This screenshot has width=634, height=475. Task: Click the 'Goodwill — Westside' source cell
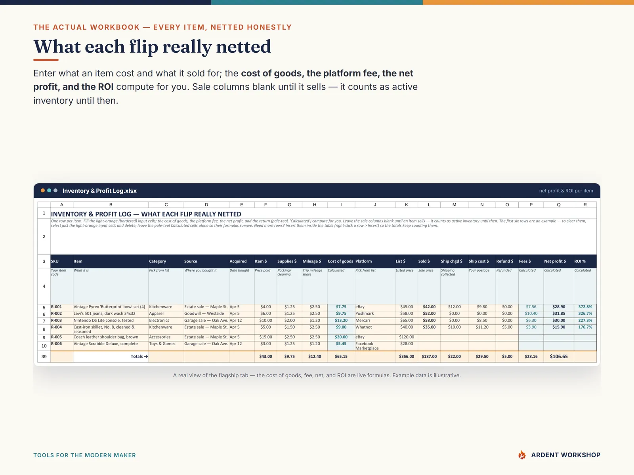pyautogui.click(x=206, y=313)
